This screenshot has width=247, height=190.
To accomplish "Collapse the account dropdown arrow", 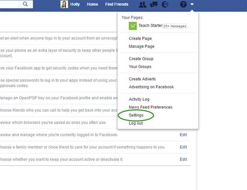I will coord(192,4).
